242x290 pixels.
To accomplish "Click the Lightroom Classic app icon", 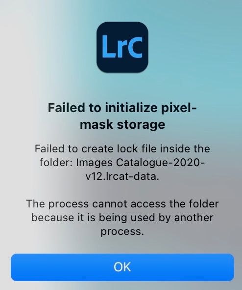I will 122,47.
